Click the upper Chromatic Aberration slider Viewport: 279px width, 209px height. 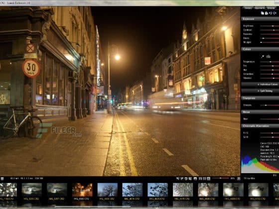[x=270, y=133]
